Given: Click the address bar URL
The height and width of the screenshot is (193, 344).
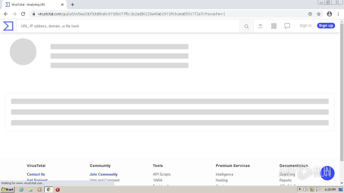Looking at the screenshot, I should click(131, 14).
